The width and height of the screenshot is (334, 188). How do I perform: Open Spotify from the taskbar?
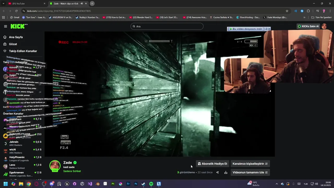[x=151, y=184]
